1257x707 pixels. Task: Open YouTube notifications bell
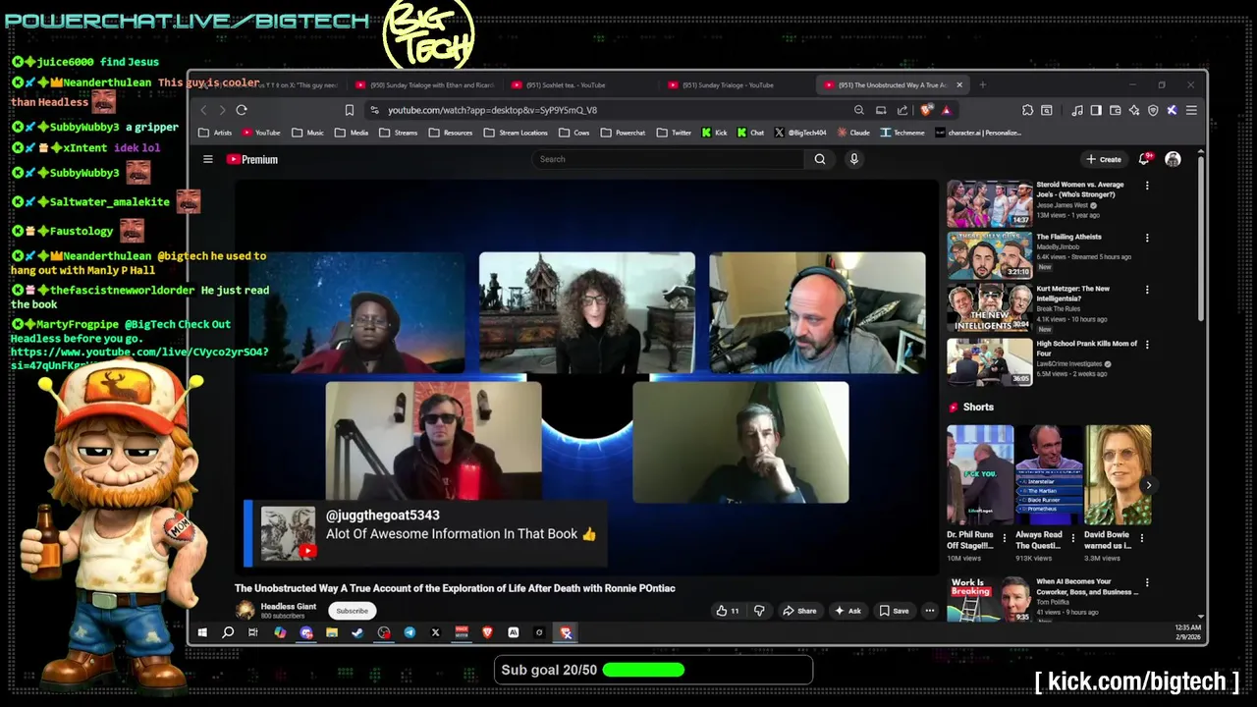pyautogui.click(x=1145, y=159)
